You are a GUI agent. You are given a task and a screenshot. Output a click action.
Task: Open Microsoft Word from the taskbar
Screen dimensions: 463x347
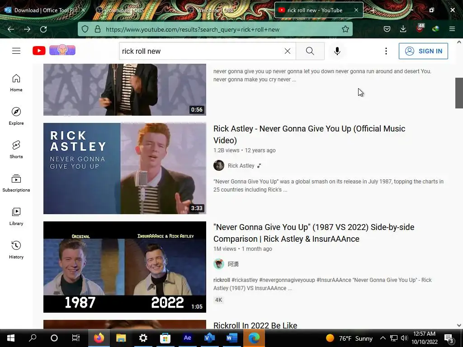[x=232, y=338]
